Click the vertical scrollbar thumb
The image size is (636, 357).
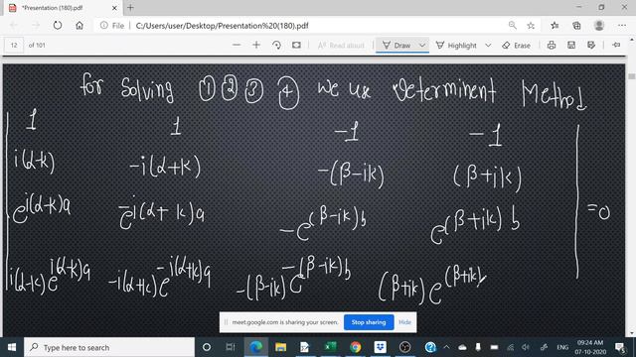(x=632, y=76)
